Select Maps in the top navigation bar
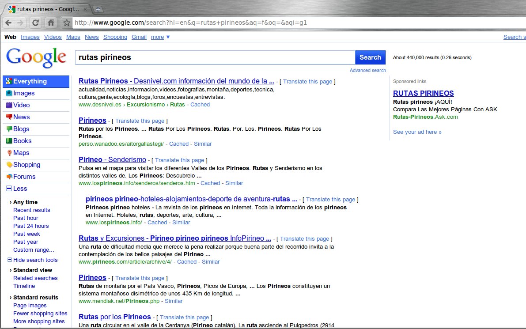The image size is (526, 329). click(73, 37)
